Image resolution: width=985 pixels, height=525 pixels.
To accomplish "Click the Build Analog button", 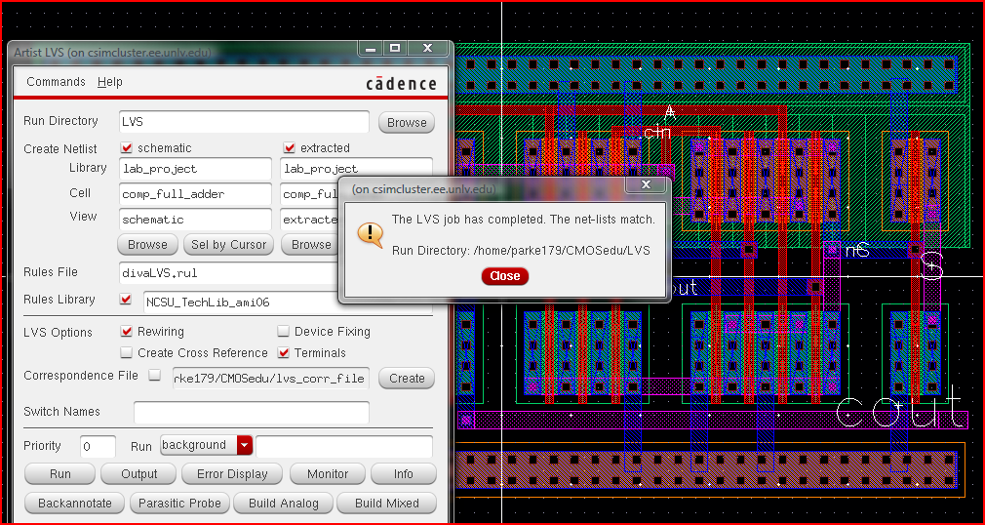I will [284, 504].
